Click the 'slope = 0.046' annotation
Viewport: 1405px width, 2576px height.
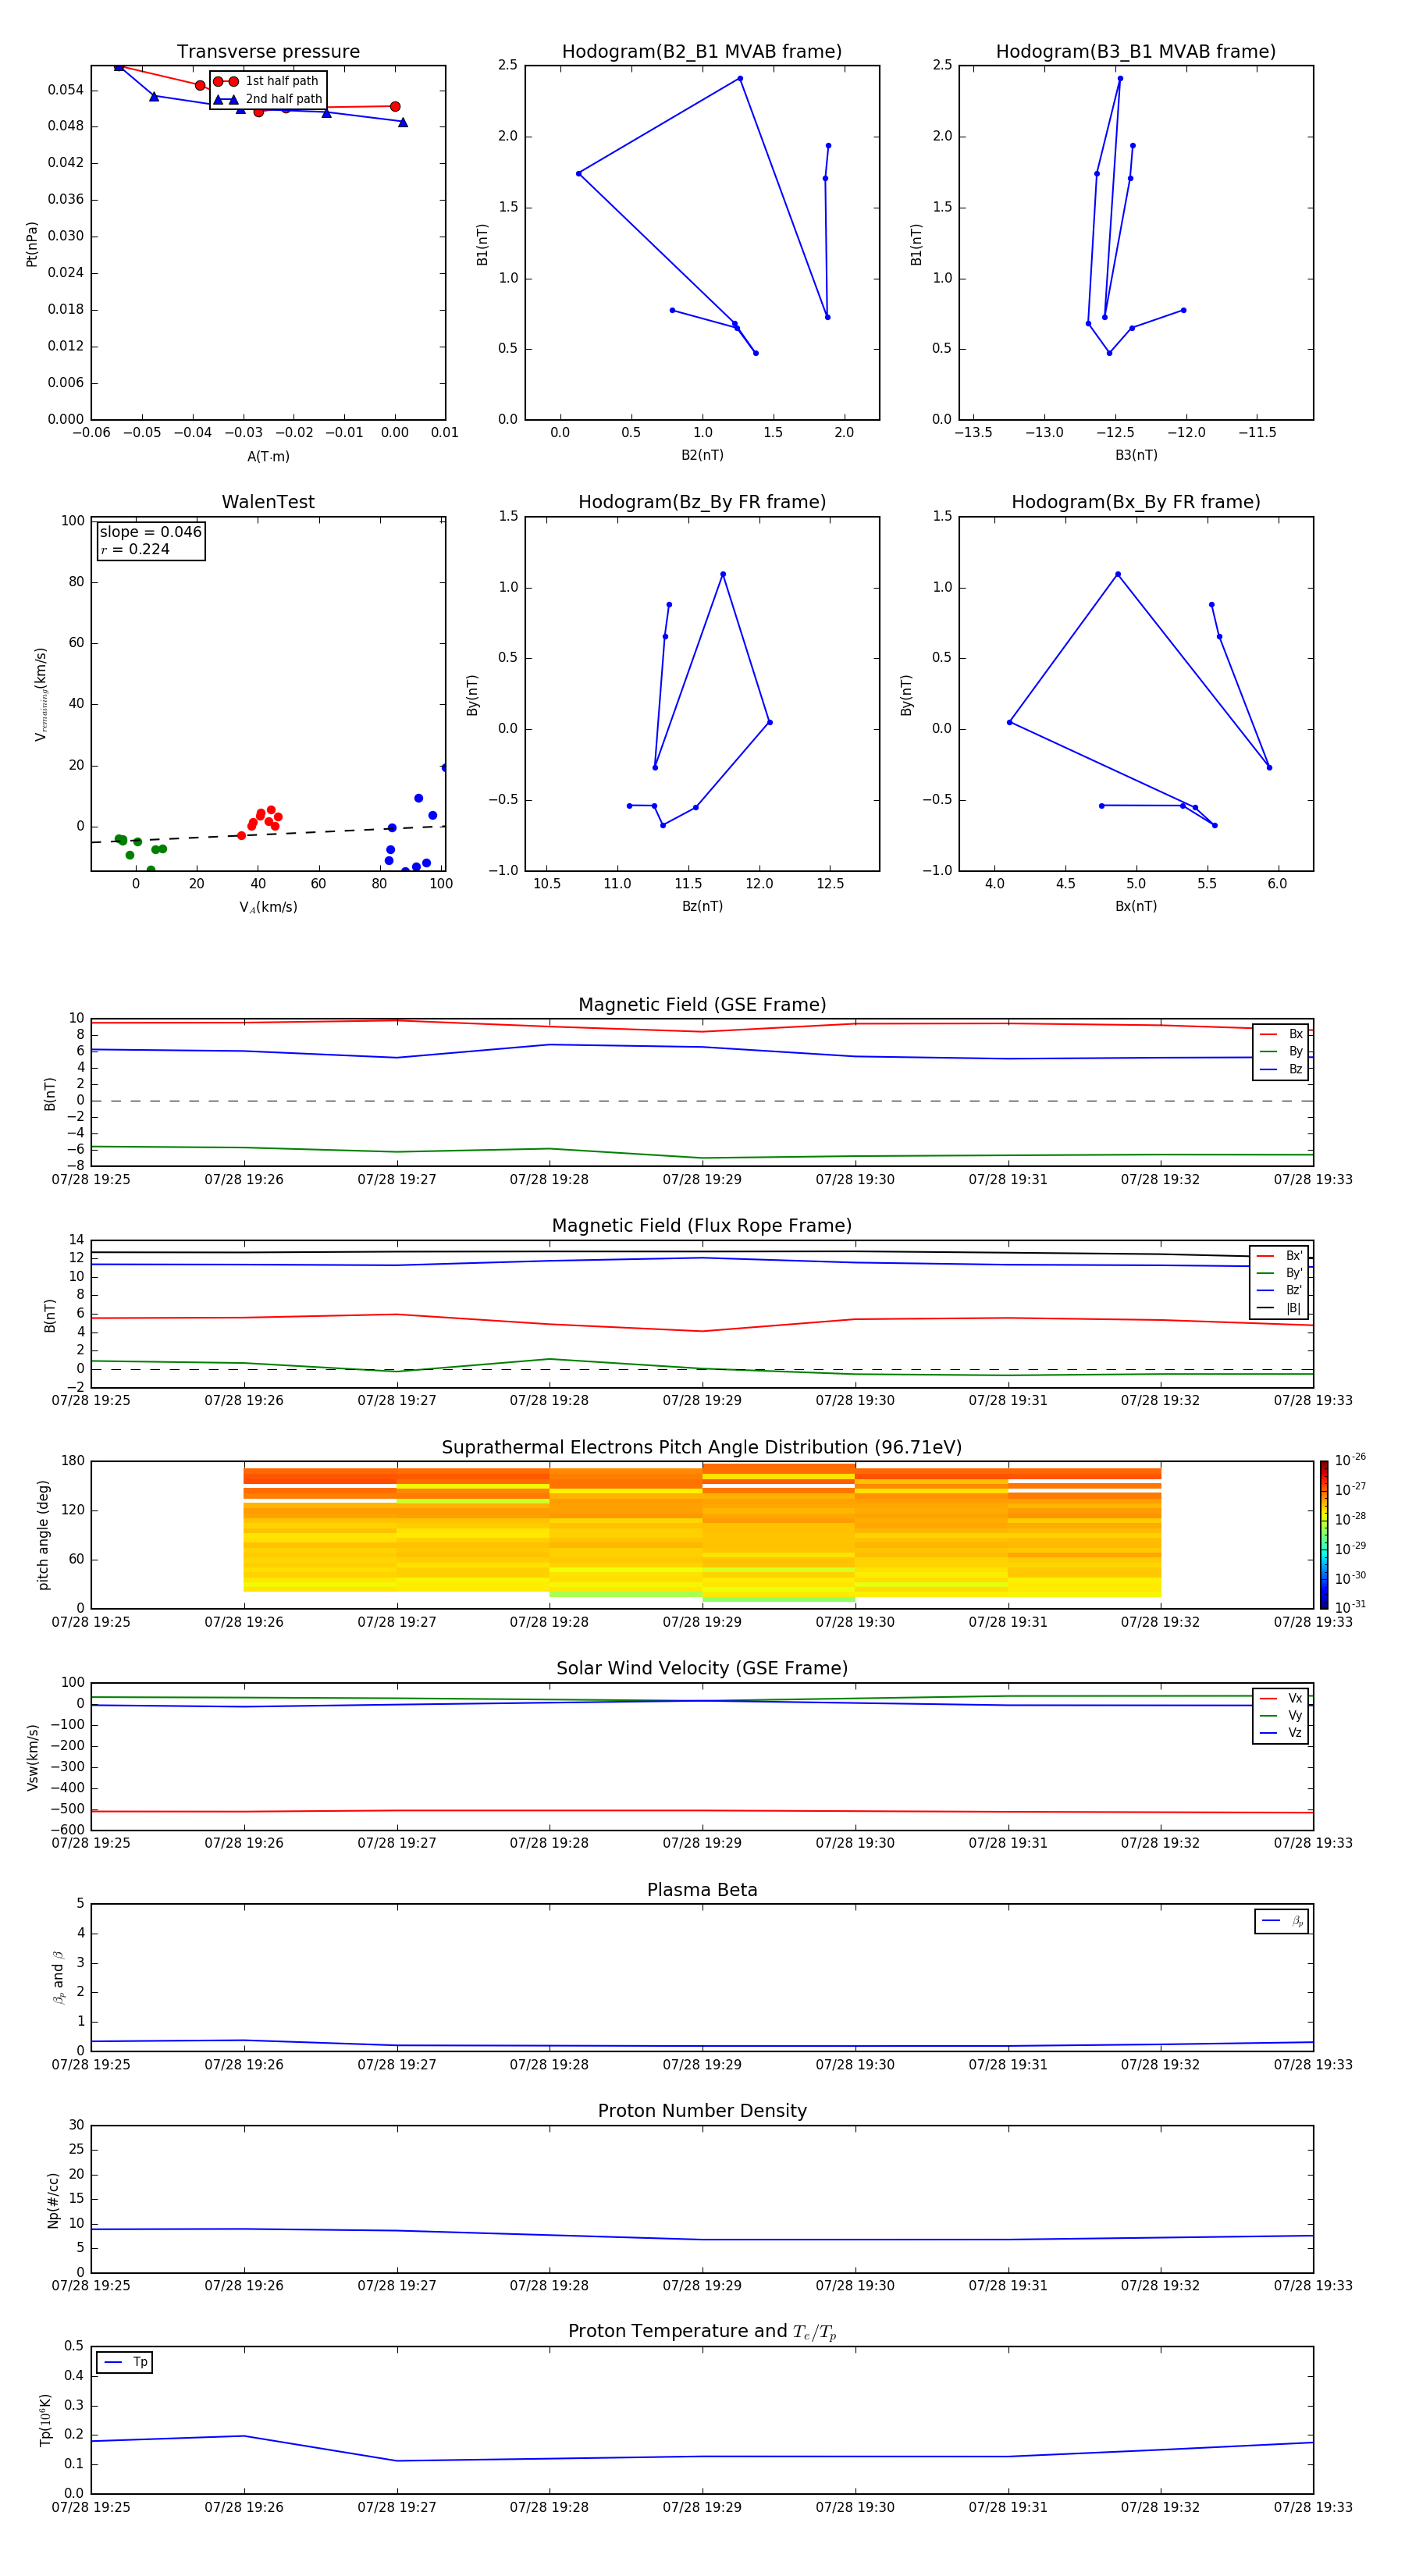[x=150, y=532]
